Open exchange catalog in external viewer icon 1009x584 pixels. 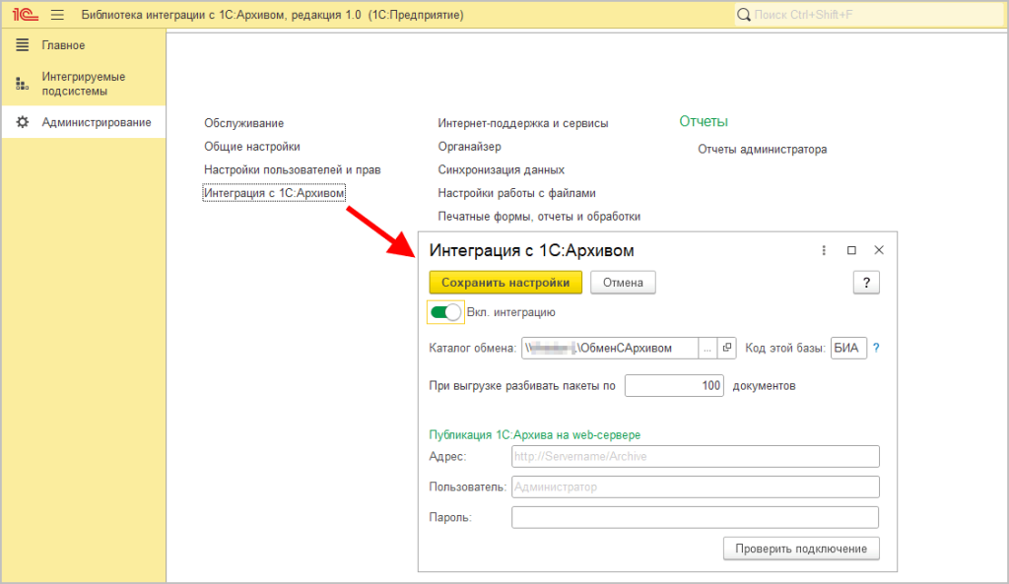(727, 348)
